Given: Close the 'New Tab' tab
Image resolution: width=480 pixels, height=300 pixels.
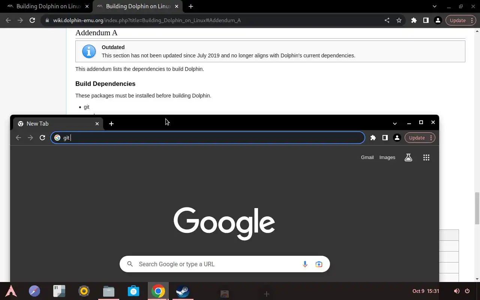Looking at the screenshot, I should (x=97, y=123).
